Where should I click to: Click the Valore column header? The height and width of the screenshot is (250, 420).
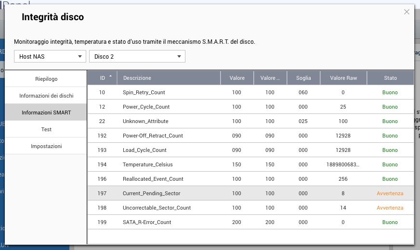click(x=236, y=78)
